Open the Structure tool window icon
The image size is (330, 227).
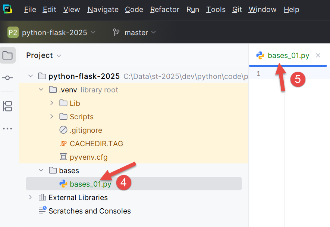point(7,106)
